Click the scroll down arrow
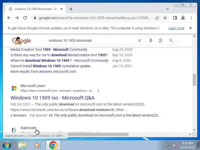Viewport: 200px width, 150px height. 194,130
